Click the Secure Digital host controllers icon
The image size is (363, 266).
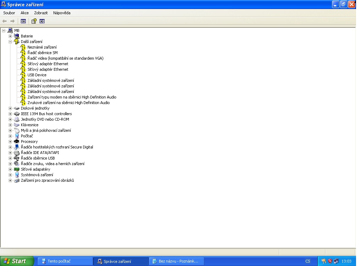coord(17,147)
